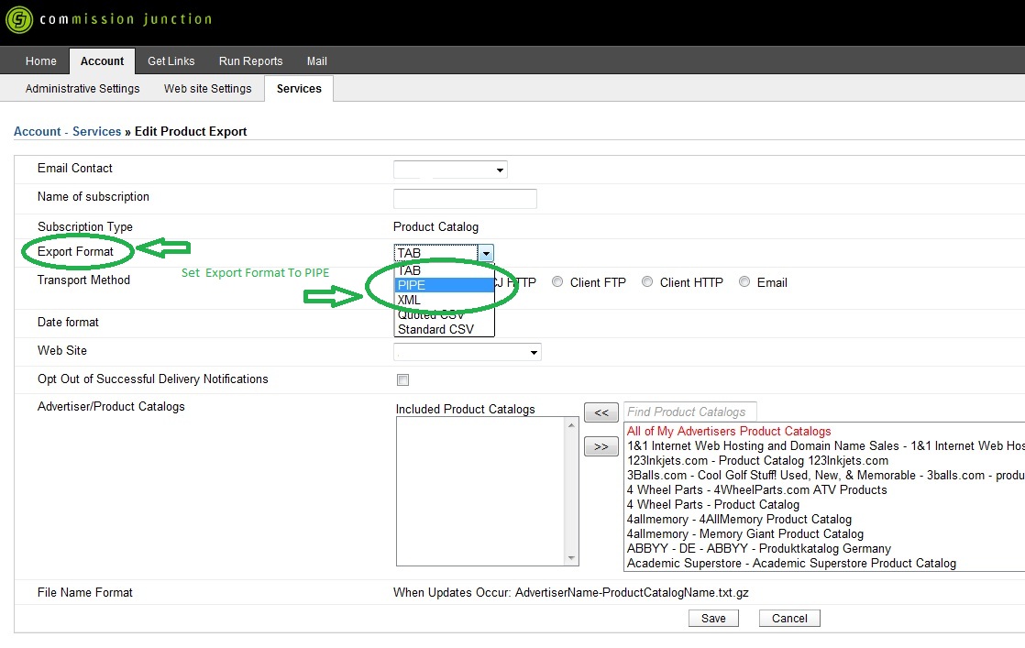1025x648 pixels.
Task: Open the Mail tab
Action: (x=317, y=60)
